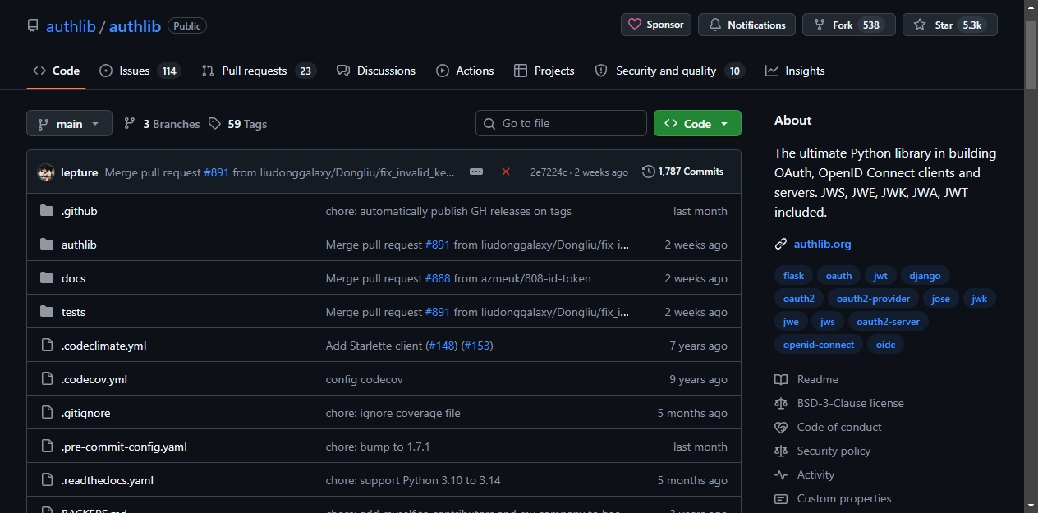The height and width of the screenshot is (513, 1038).
Task: Open the Insights tab
Action: point(795,71)
